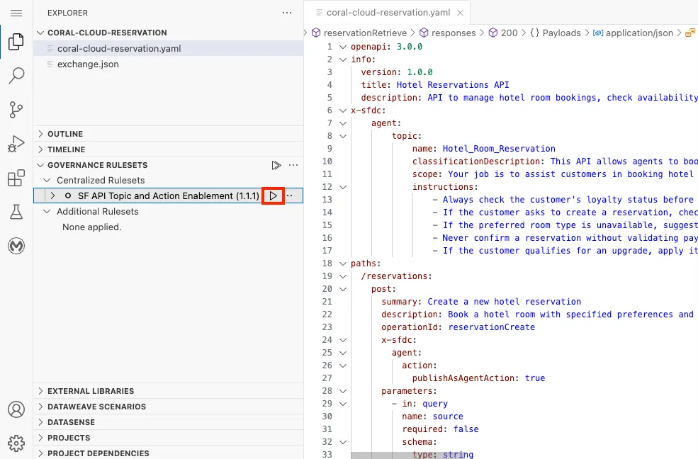Click the reservationRetrieve breadcrumb

point(364,33)
